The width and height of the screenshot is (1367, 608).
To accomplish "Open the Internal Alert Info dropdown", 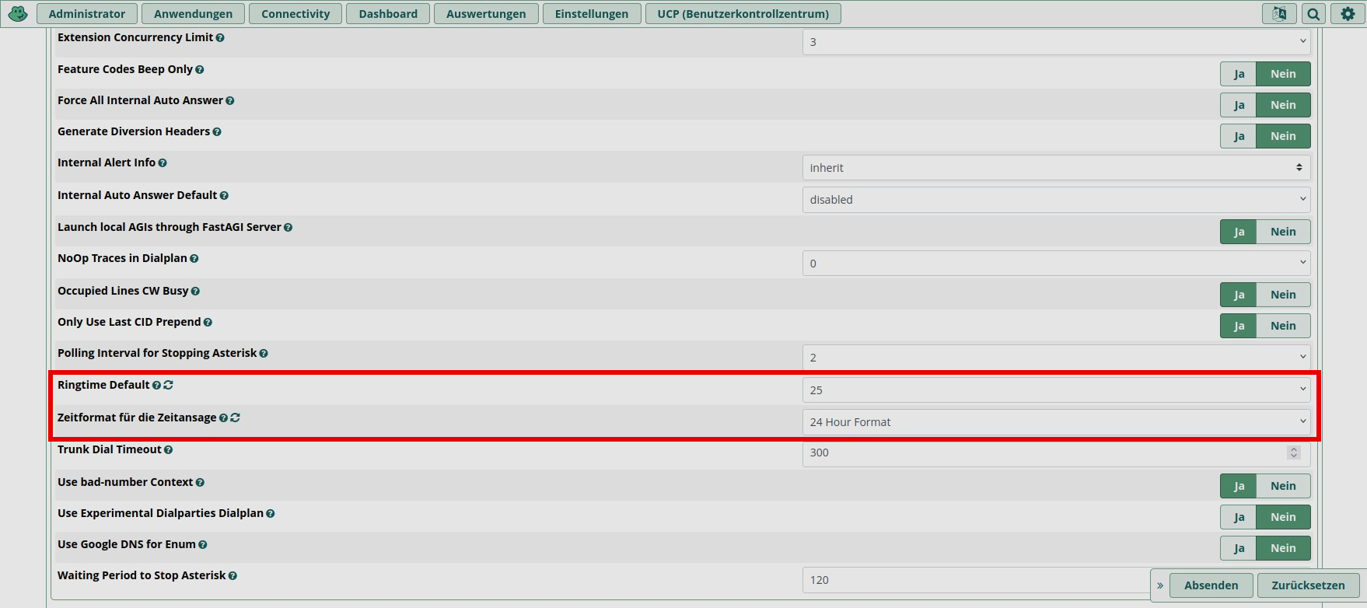I will pyautogui.click(x=1055, y=168).
